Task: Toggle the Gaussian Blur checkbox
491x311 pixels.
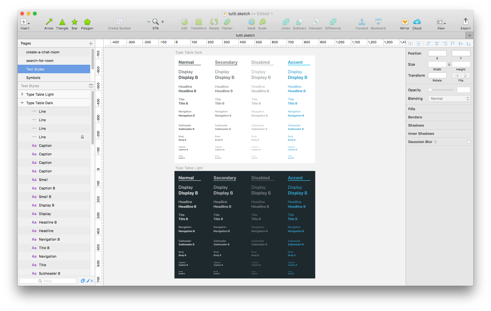Action: click(x=469, y=142)
